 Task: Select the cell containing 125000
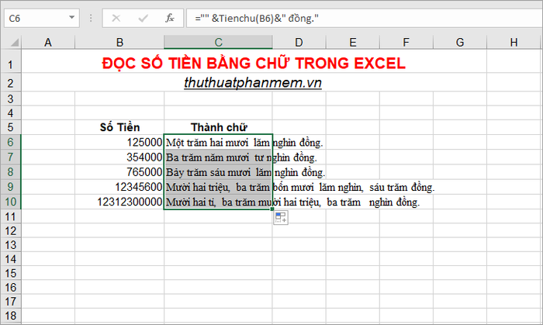click(119, 142)
